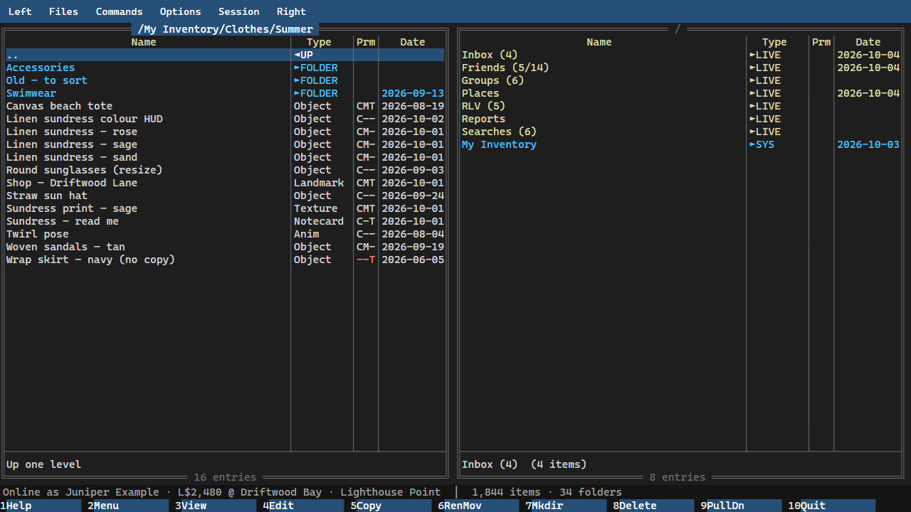Open the Left menu

(x=20, y=11)
